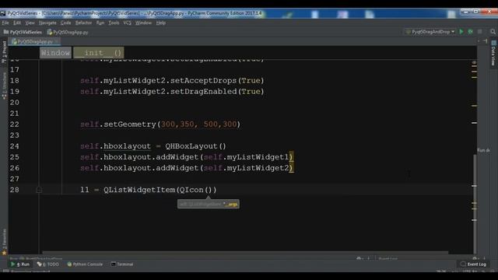Click the Search Everywhere magnifier icon

[x=493, y=32]
